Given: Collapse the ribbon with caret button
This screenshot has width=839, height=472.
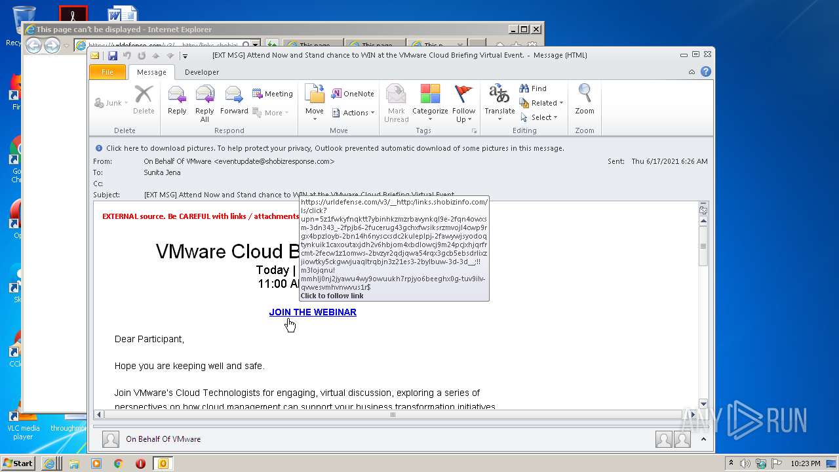Looking at the screenshot, I should [692, 72].
